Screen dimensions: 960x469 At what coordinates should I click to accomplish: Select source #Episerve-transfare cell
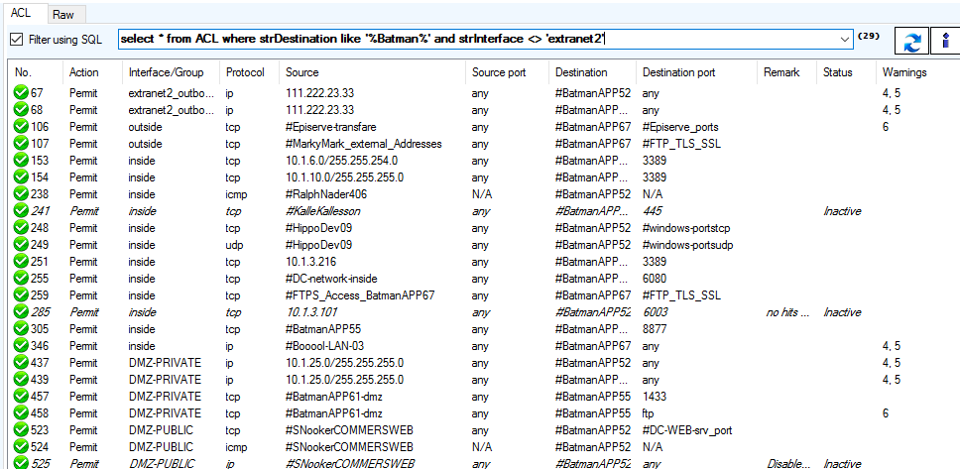pyautogui.click(x=330, y=127)
